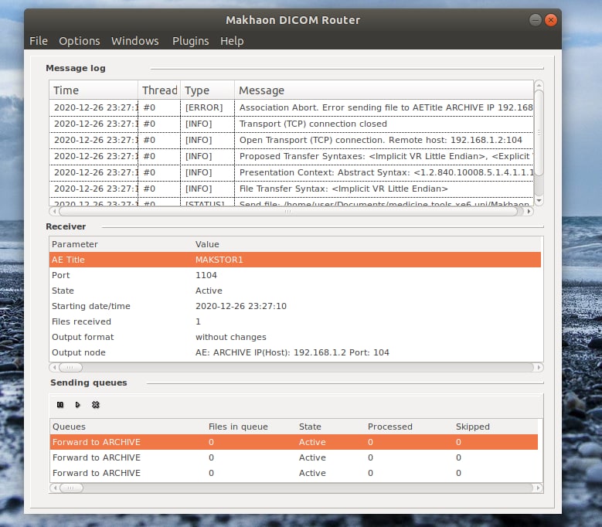The height and width of the screenshot is (527, 602).
Task: Minimize the Makhaon DICOM Router window
Action: (536, 19)
